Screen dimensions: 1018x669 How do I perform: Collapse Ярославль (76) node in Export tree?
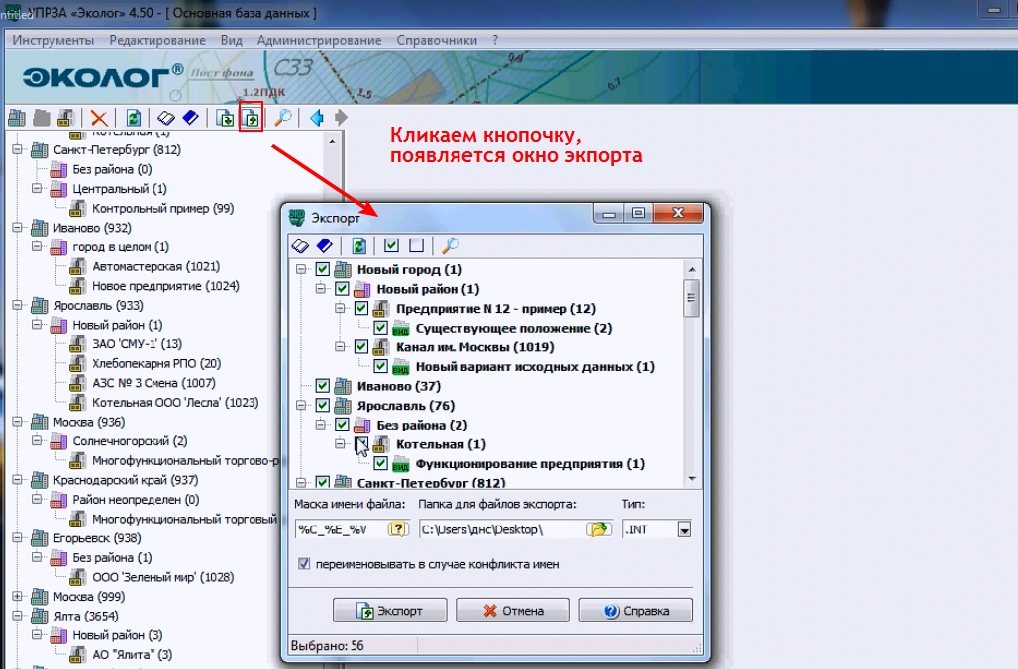(x=301, y=406)
